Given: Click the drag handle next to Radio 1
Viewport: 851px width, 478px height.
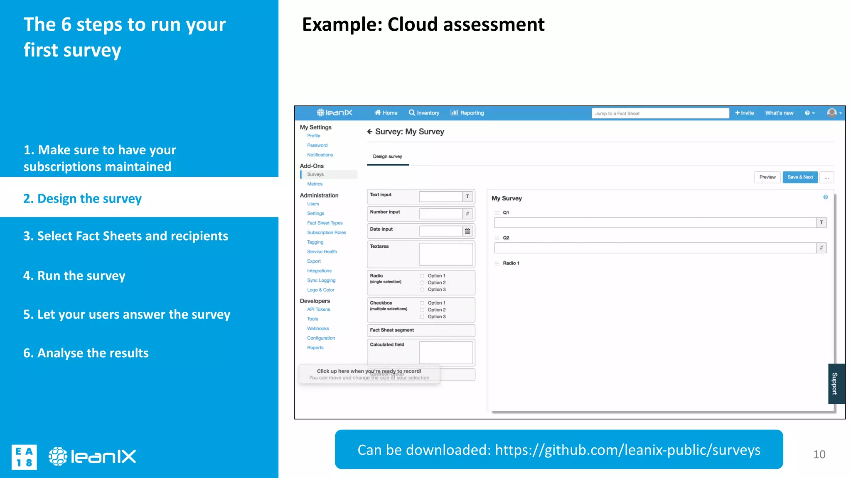Looking at the screenshot, I should point(497,263).
